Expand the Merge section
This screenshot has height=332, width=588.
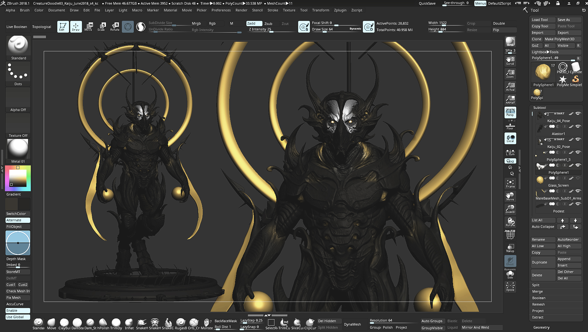(537, 291)
